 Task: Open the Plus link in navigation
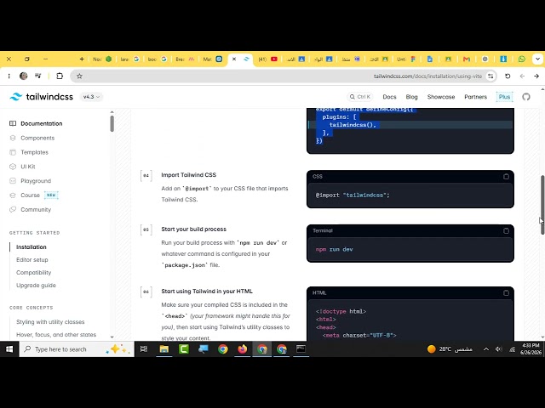pos(504,97)
